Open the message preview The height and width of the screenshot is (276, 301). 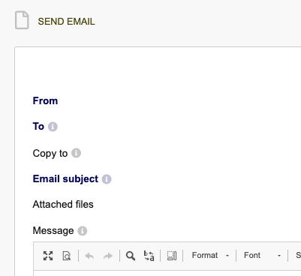tap(67, 256)
